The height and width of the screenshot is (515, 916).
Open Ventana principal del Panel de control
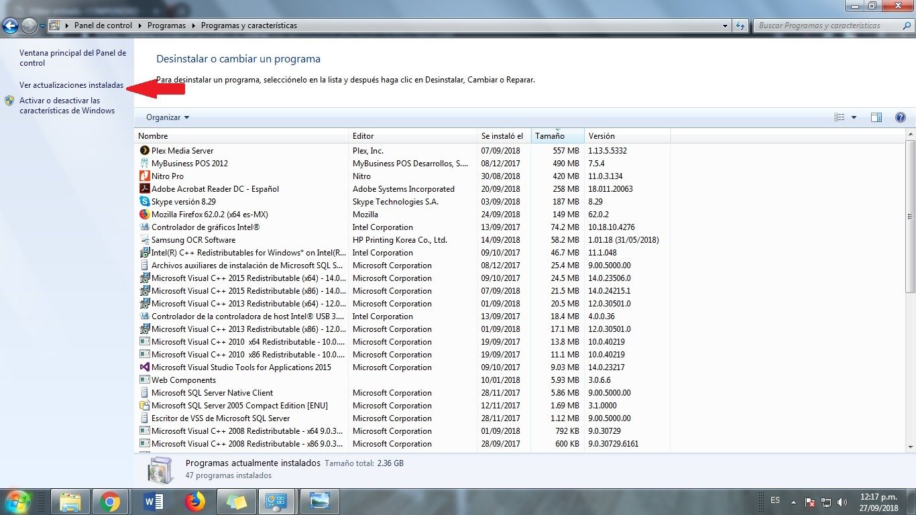pos(72,58)
